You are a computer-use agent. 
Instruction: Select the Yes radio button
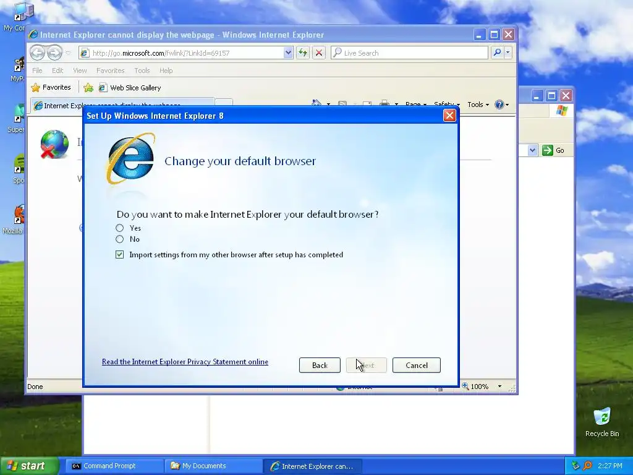119,228
